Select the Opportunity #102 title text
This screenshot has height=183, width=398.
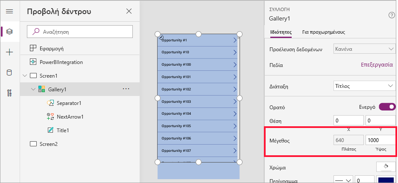(176, 89)
